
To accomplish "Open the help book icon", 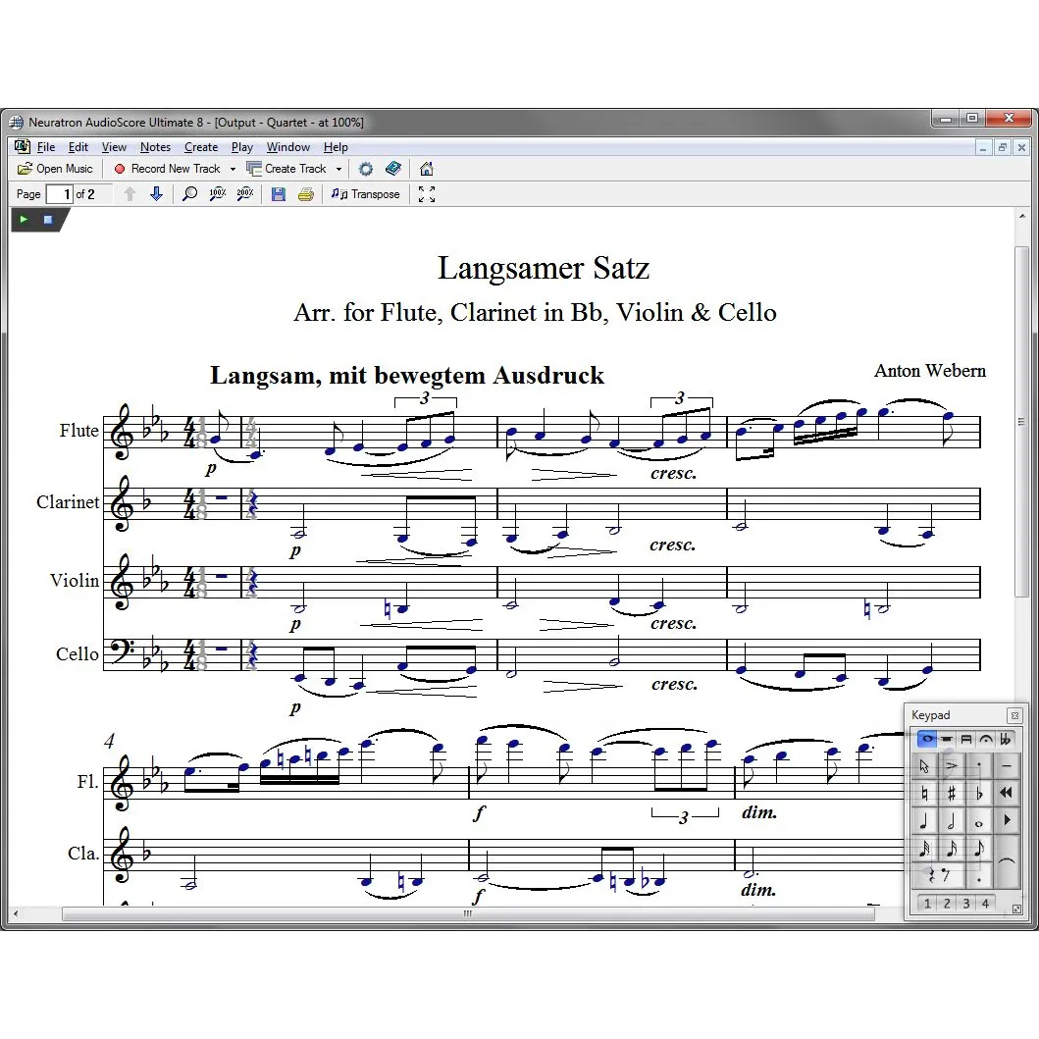I will coord(393,169).
